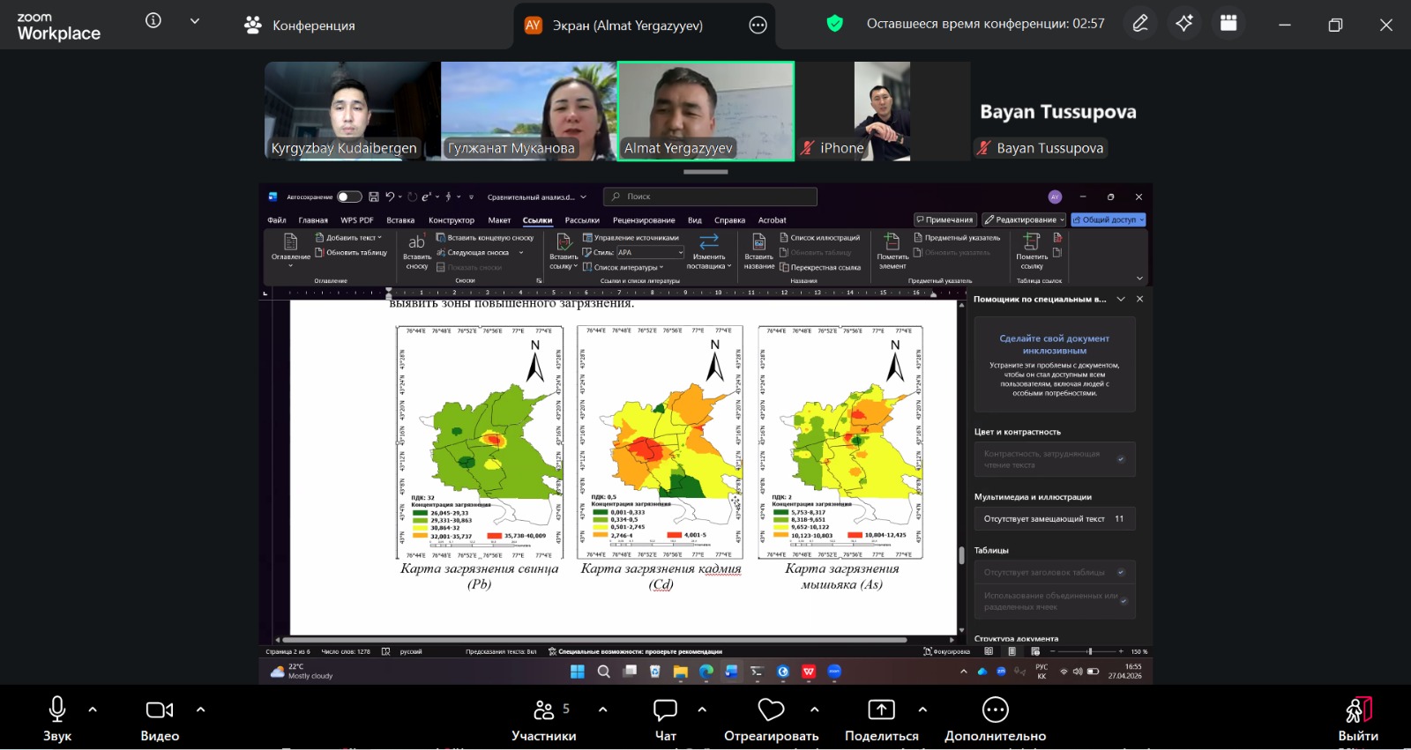This screenshot has height=750, width=1411.
Task: Click the Конференция button in Zoom
Action: point(300,26)
